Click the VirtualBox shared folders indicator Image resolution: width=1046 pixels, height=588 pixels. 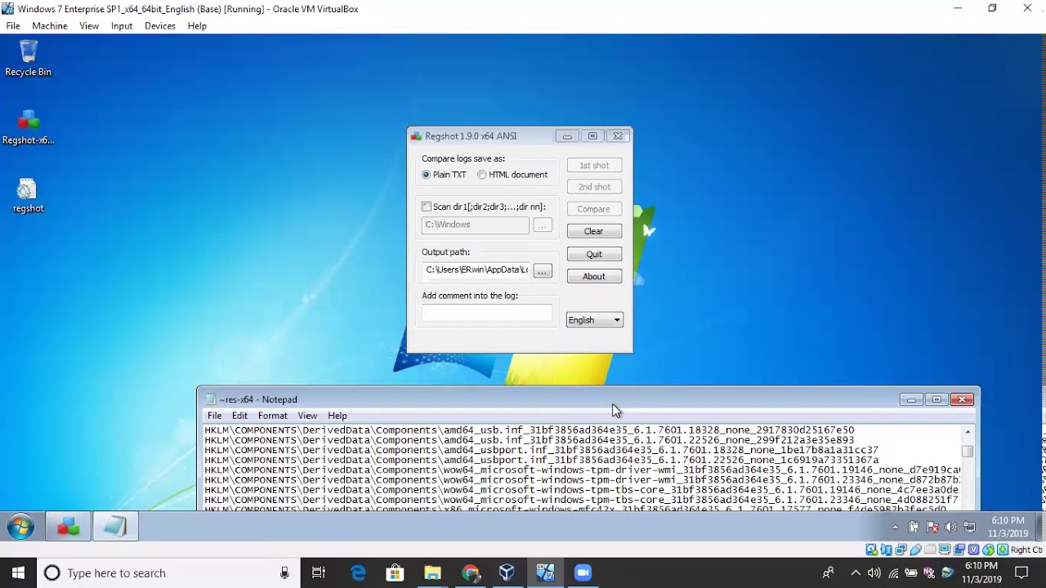point(930,550)
